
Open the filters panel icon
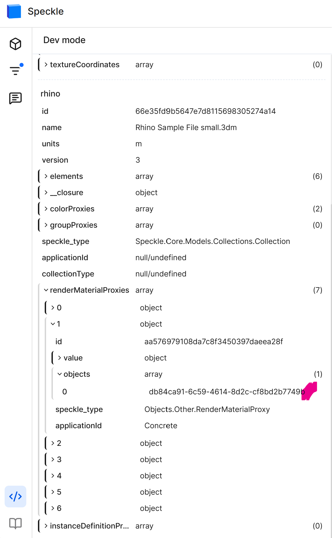pos(15,70)
